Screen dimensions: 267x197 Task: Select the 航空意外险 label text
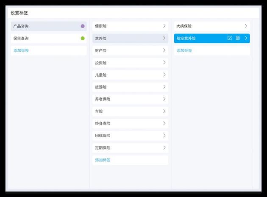coord(186,38)
